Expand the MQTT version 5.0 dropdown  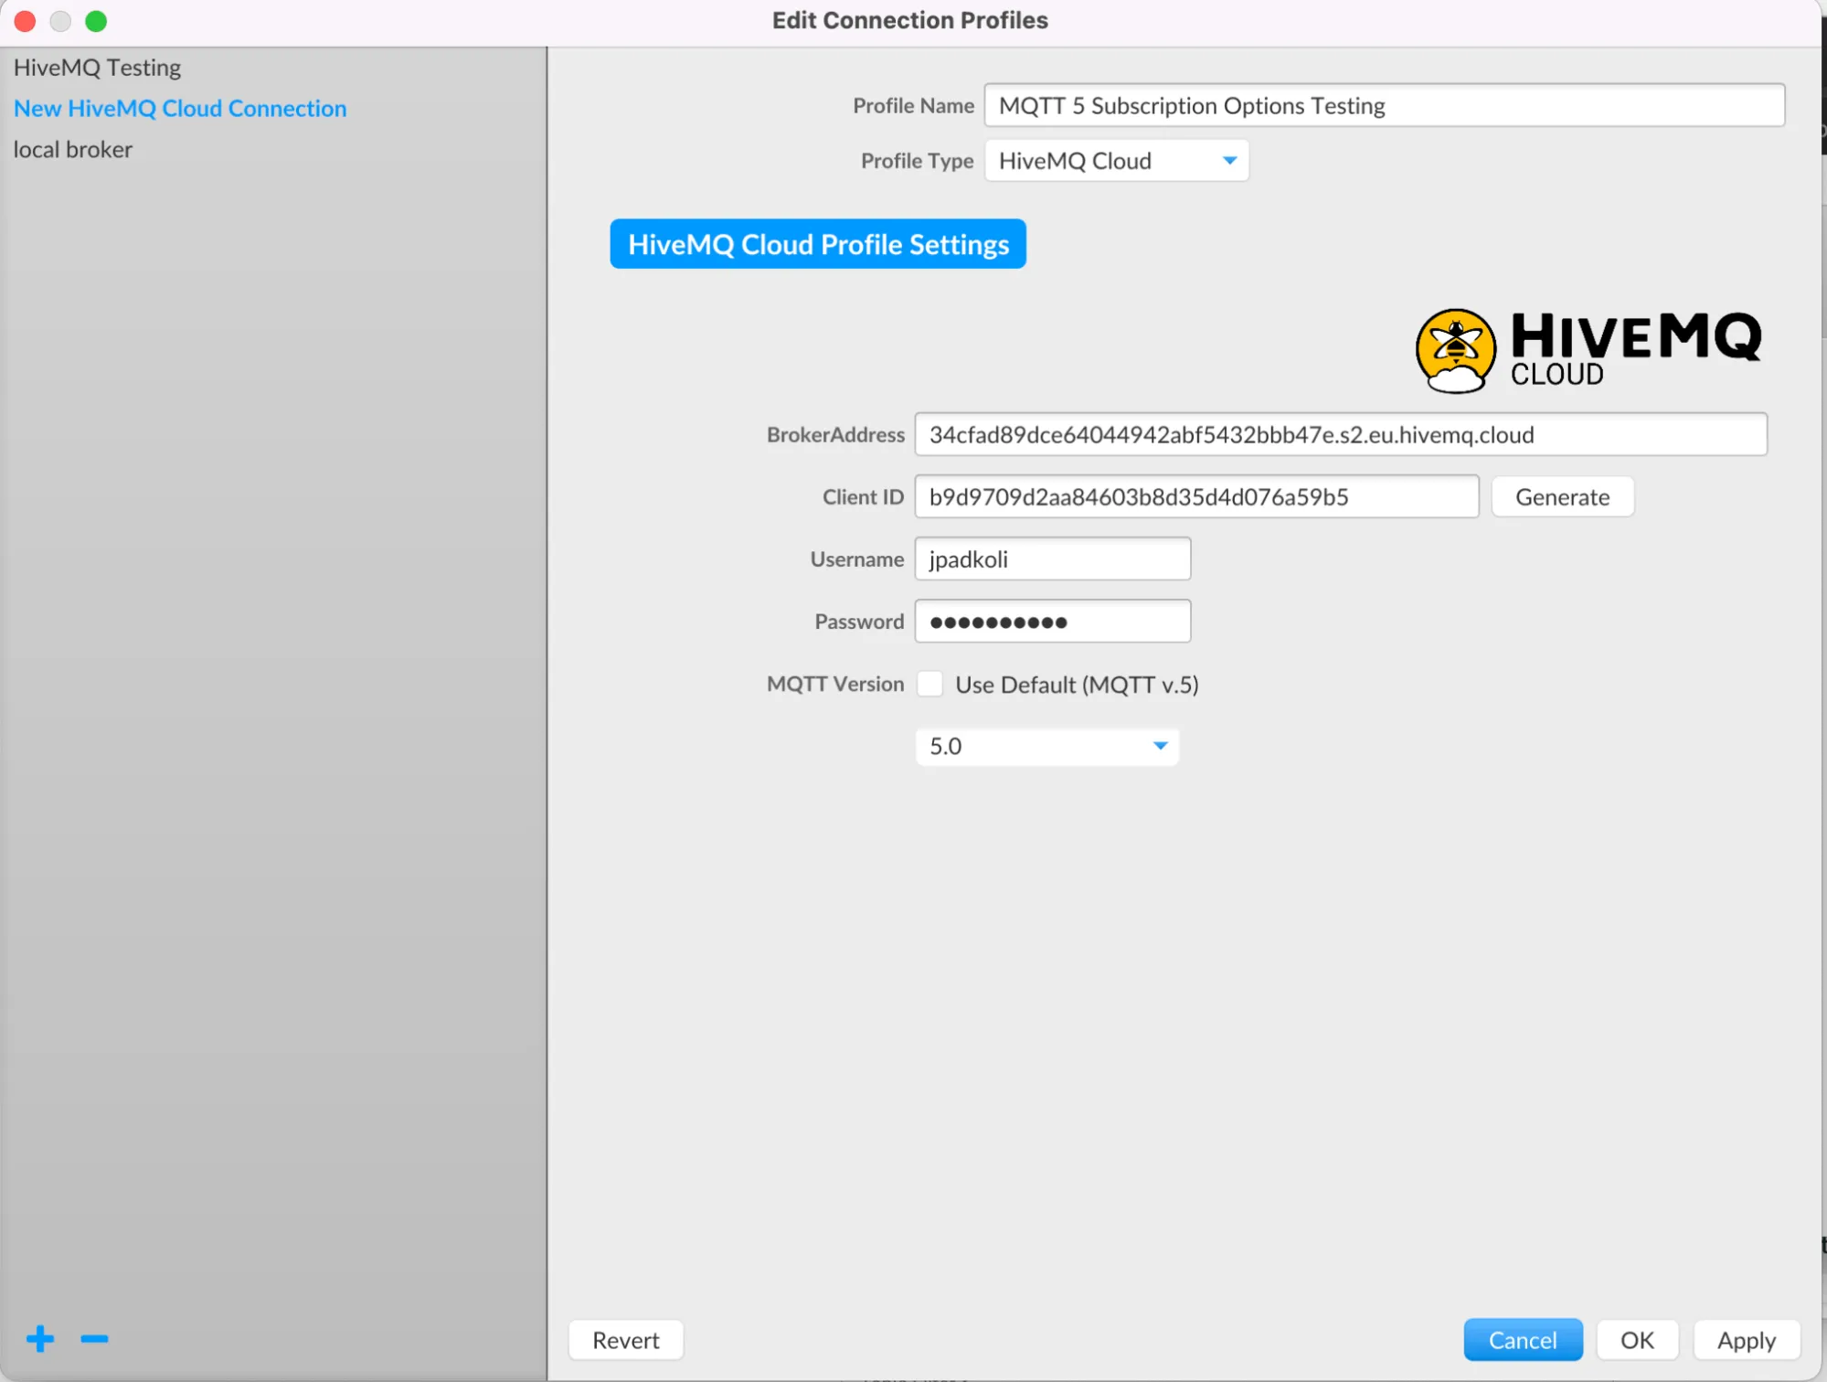pos(1047,747)
